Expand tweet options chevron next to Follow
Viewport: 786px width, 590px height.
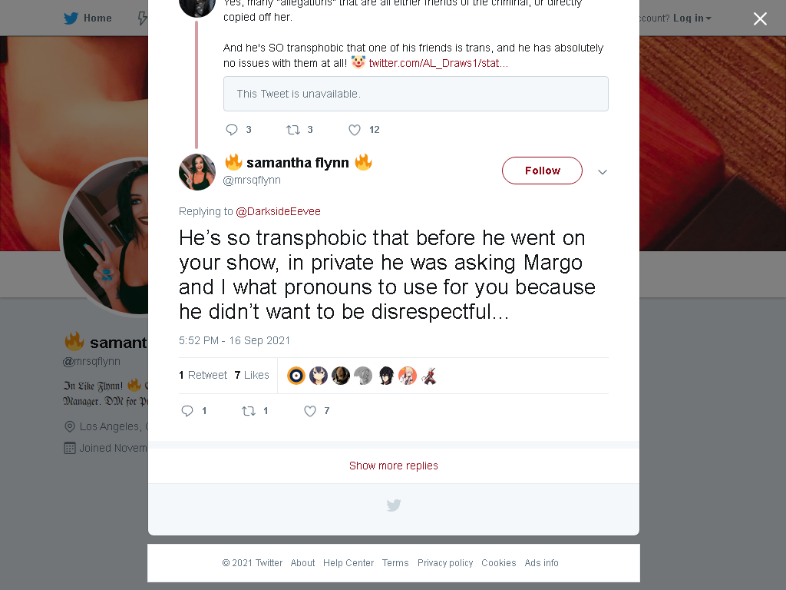pyautogui.click(x=603, y=172)
